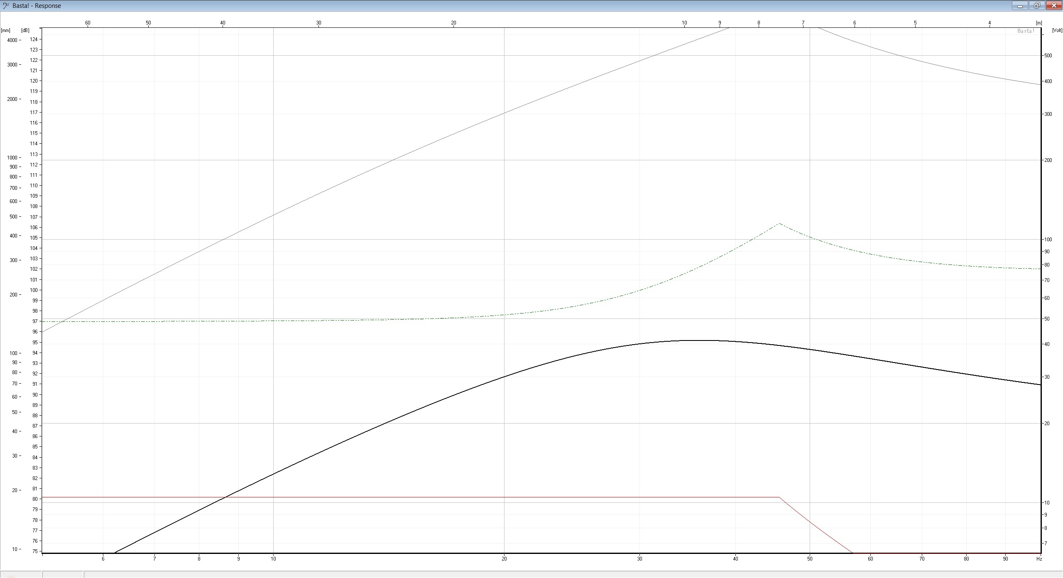Click the 124 dB tick label
The height and width of the screenshot is (578, 1063).
click(34, 39)
